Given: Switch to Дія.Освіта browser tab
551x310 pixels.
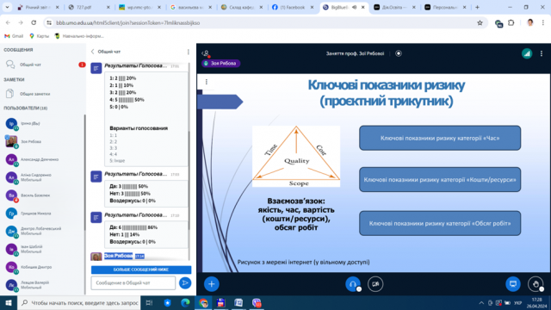Looking at the screenshot, I should [395, 7].
